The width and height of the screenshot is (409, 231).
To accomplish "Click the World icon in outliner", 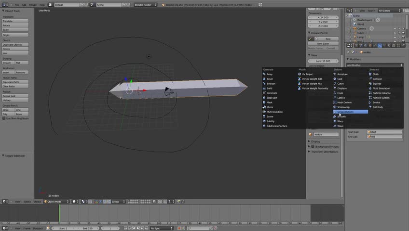I will (x=354, y=24).
